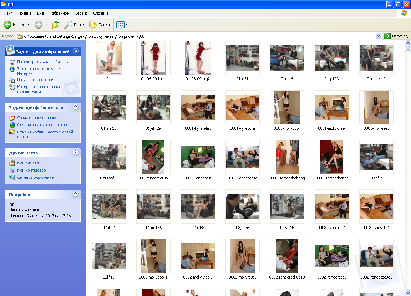The height and width of the screenshot is (296, 411).
Task: Open dropdown arrow next to Назад
Action: tap(29, 25)
